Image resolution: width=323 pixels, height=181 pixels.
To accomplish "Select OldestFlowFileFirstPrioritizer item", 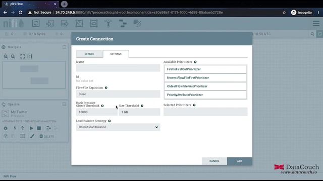I will pos(205,86).
